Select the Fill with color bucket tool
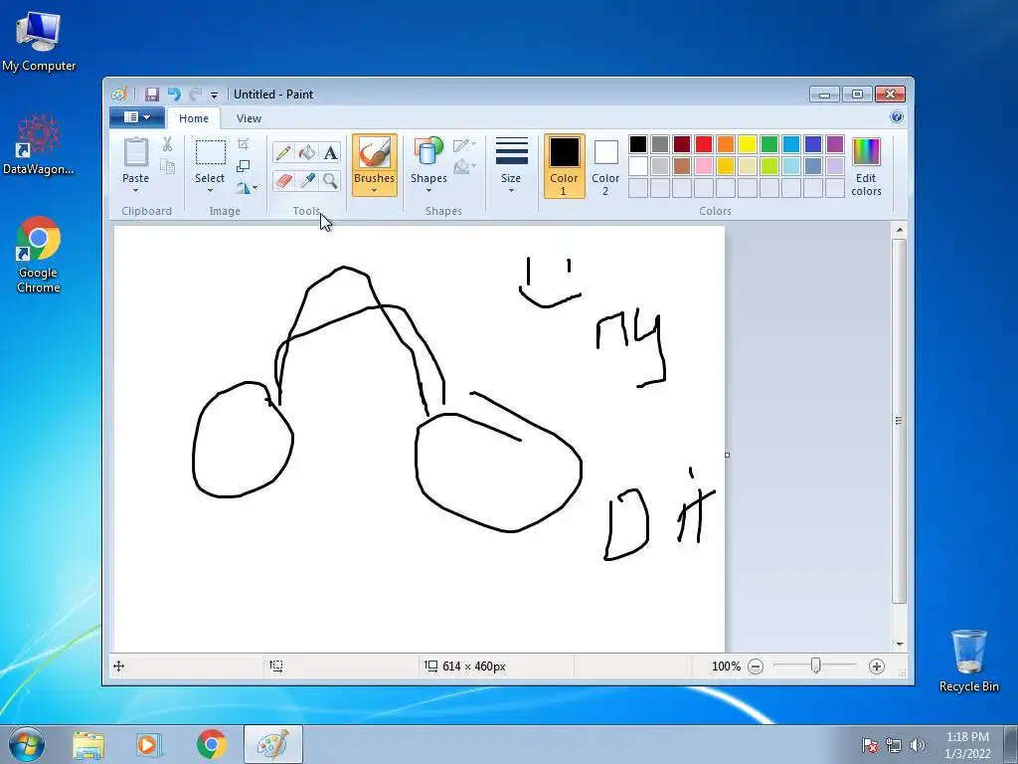 (x=306, y=152)
